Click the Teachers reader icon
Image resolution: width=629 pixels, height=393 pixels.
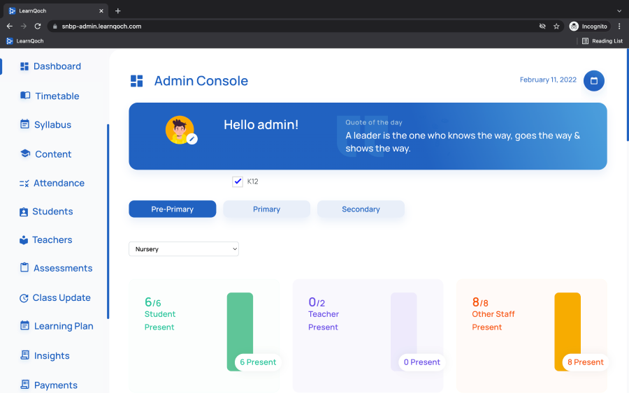point(24,240)
